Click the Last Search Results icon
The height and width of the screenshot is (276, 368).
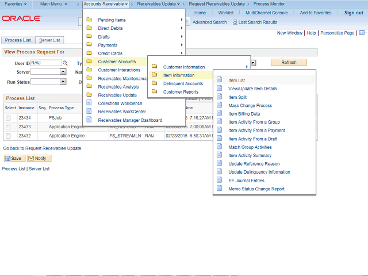[x=235, y=22]
